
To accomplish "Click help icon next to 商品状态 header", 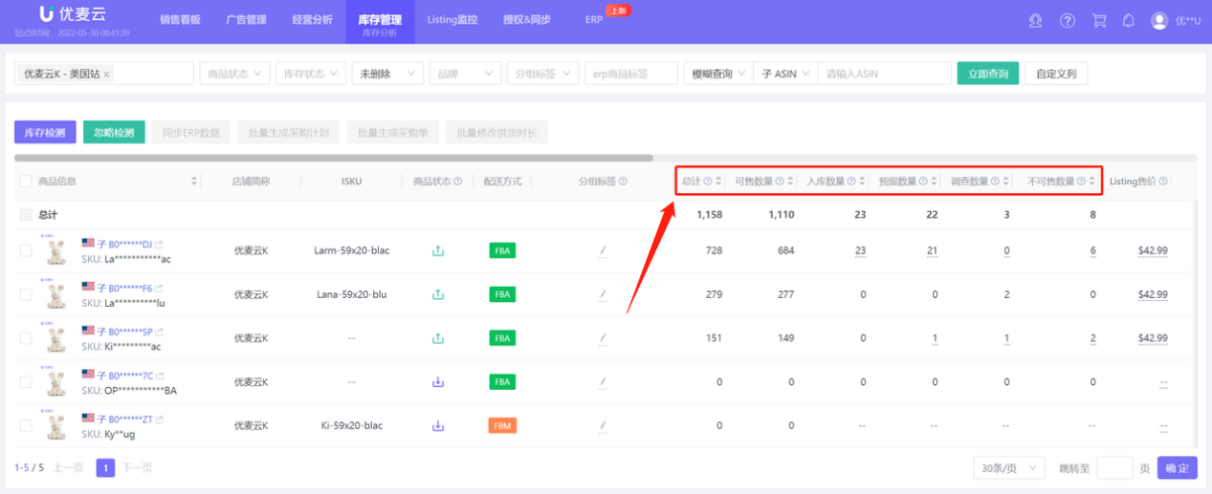I will point(457,181).
